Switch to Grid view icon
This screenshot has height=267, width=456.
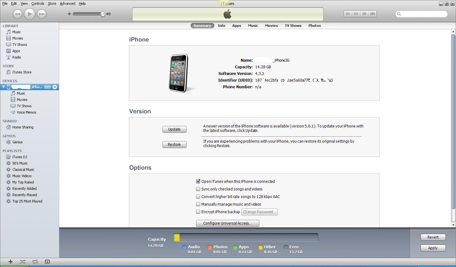(364, 14)
